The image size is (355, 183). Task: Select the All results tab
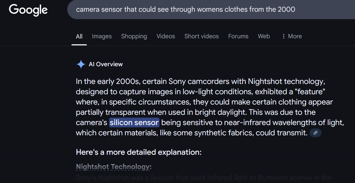[x=79, y=36]
